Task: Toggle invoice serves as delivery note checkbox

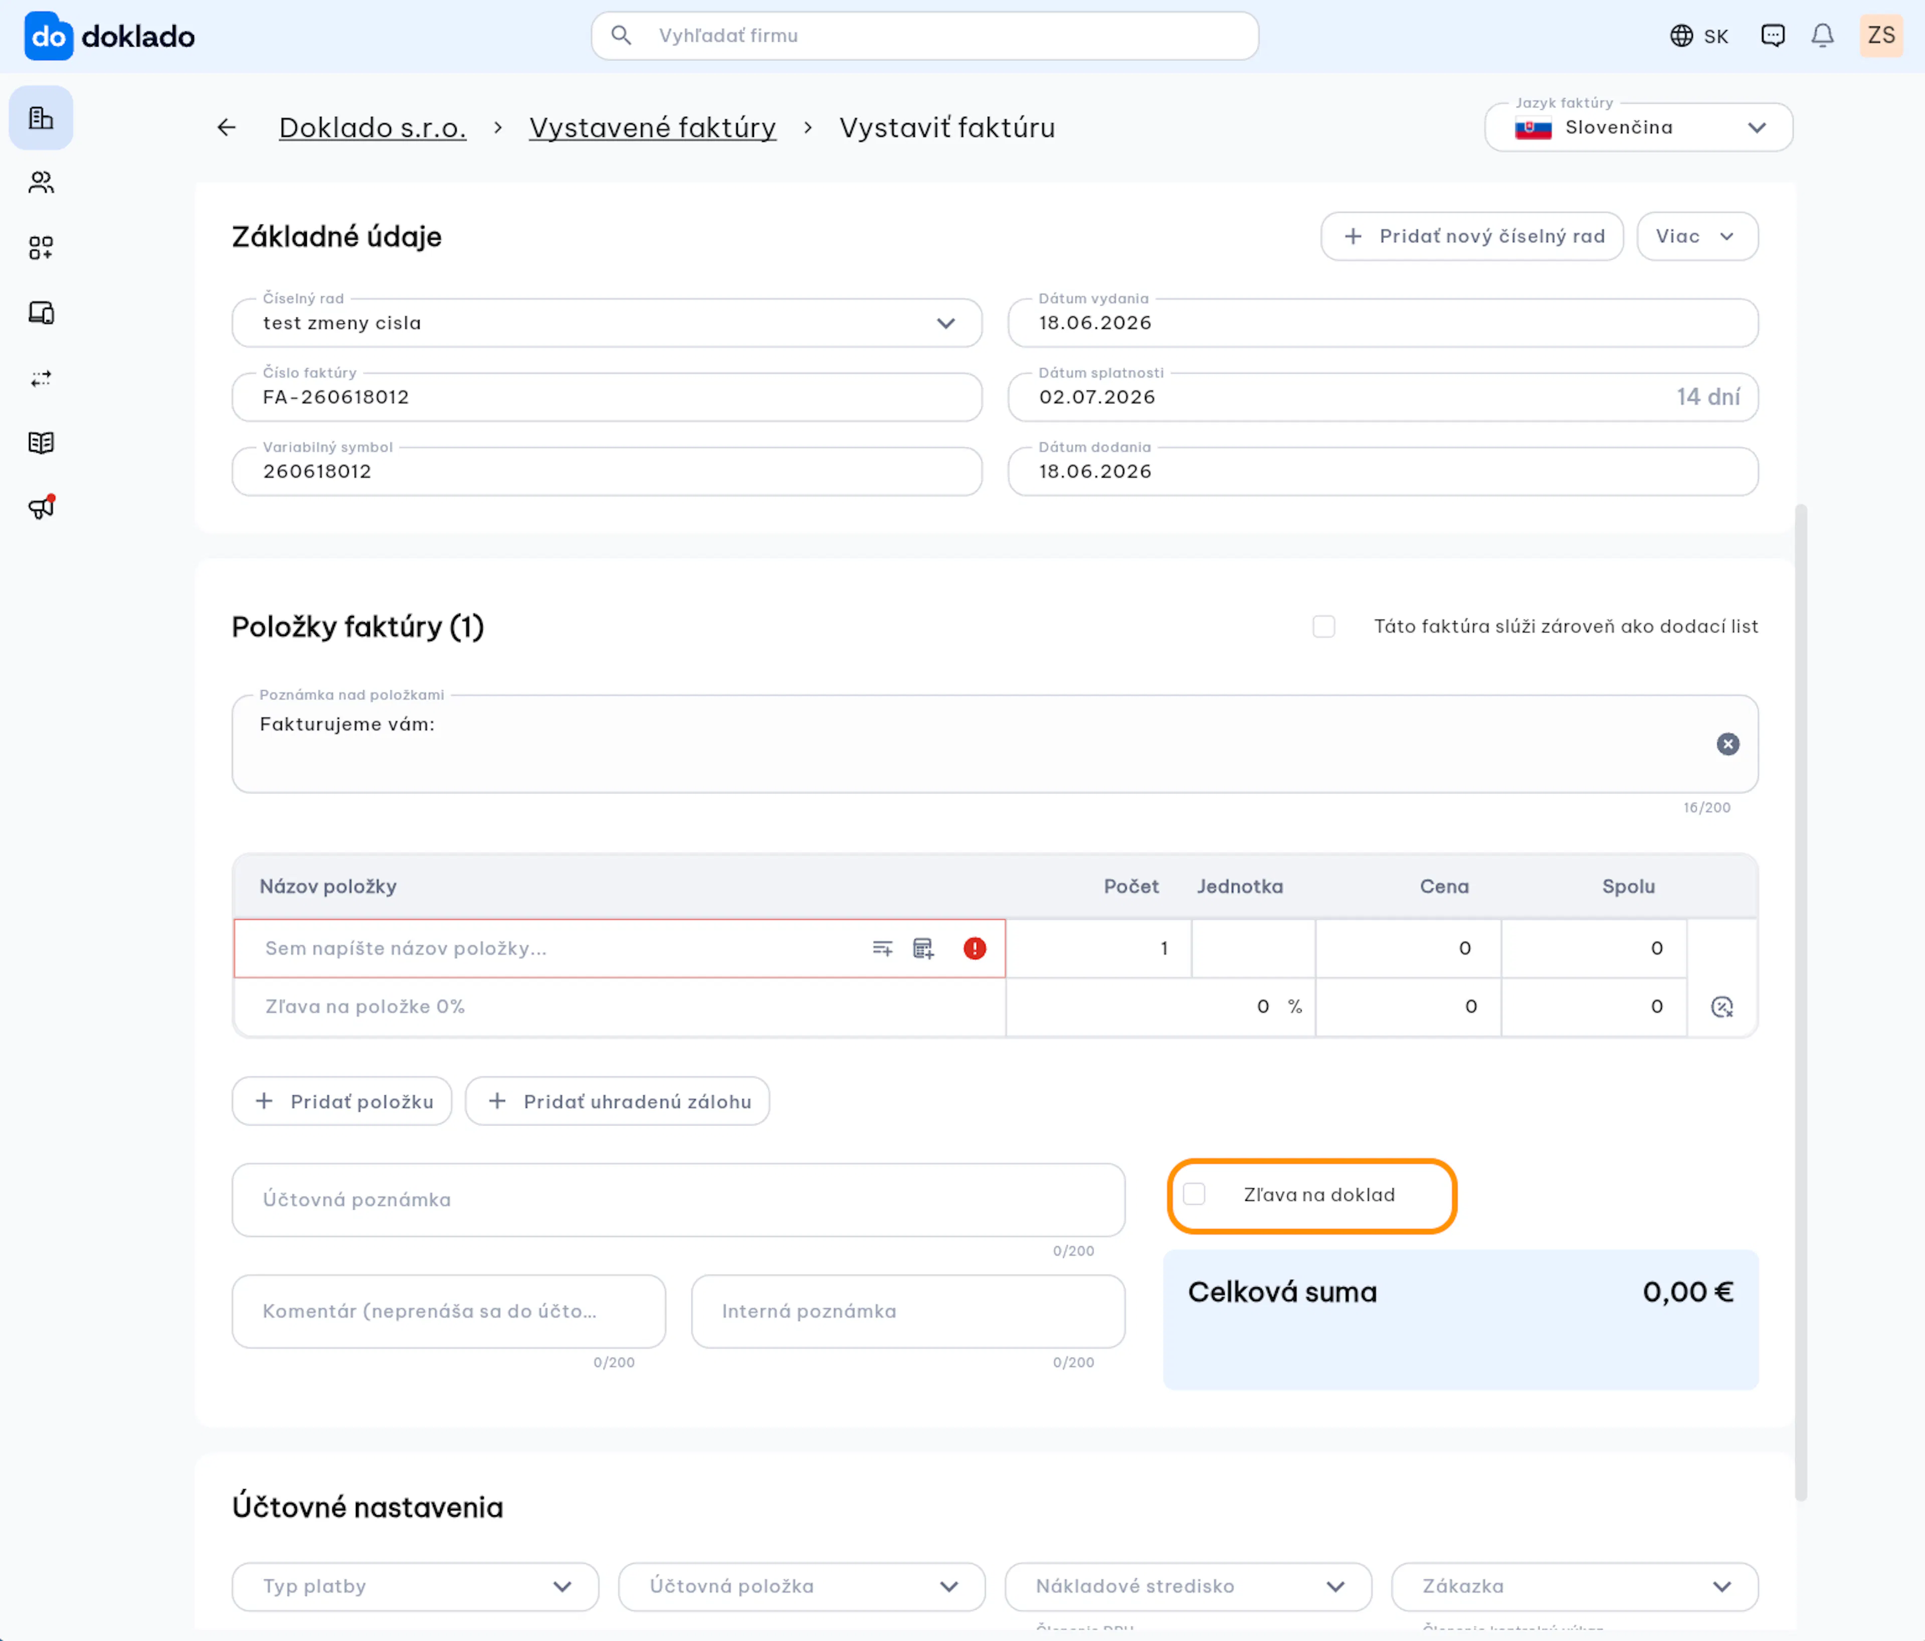Action: click(1324, 627)
